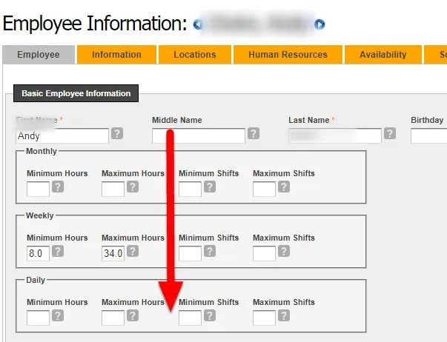This screenshot has height=342, width=447.
Task: Open help for Weekly Maximum Hours
Action: coord(133,251)
